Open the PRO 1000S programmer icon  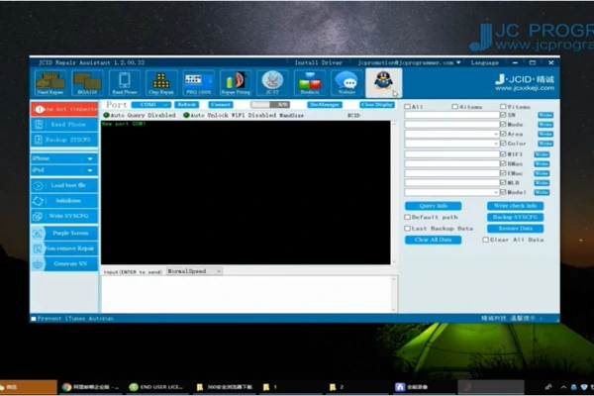[198, 82]
